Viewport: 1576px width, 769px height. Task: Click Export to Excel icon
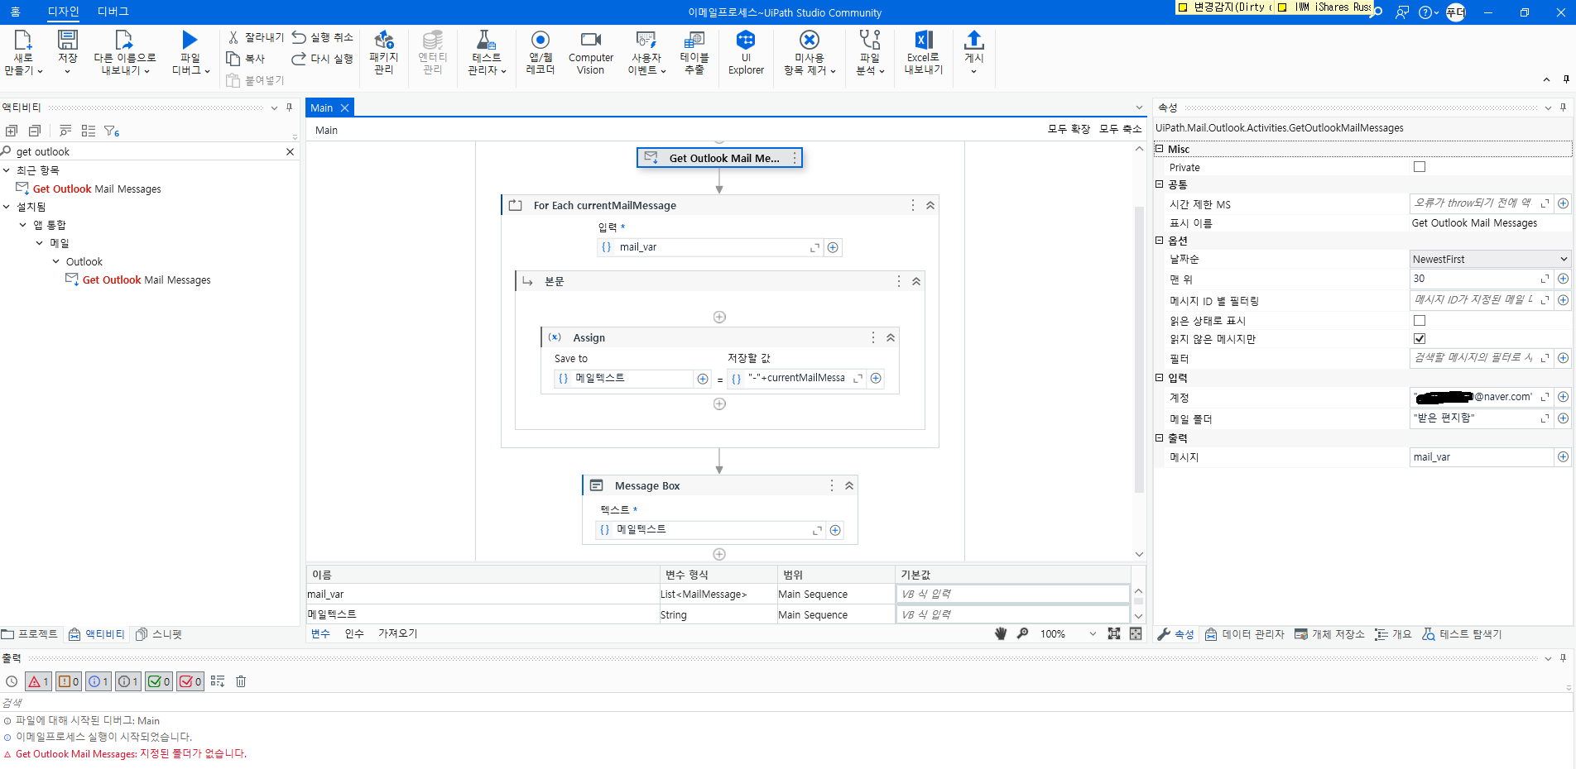924,39
